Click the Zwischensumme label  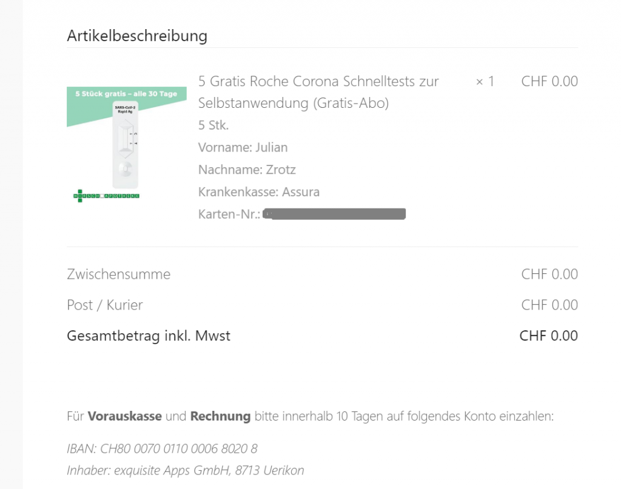pos(118,274)
